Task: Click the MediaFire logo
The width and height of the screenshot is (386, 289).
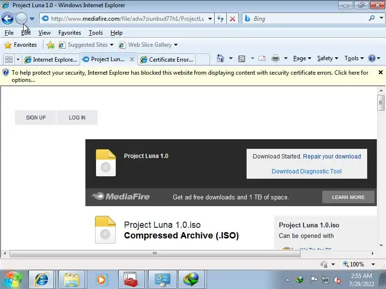Action: click(120, 197)
